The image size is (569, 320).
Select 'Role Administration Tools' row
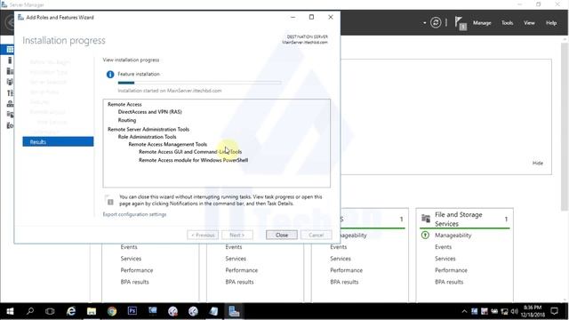(147, 137)
